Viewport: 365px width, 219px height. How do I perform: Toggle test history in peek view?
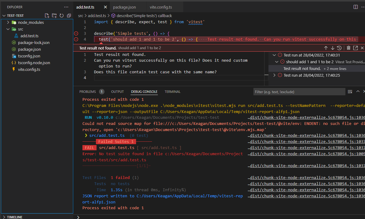click(x=339, y=48)
